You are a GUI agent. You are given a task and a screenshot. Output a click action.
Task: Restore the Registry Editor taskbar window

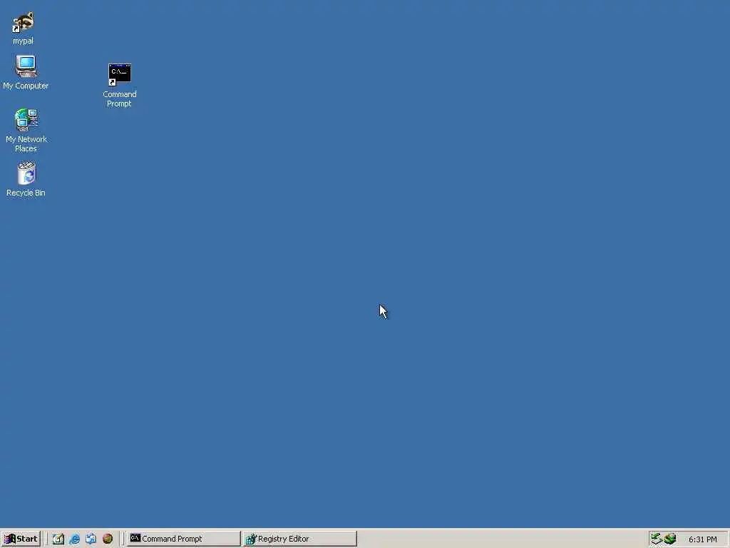300,539
